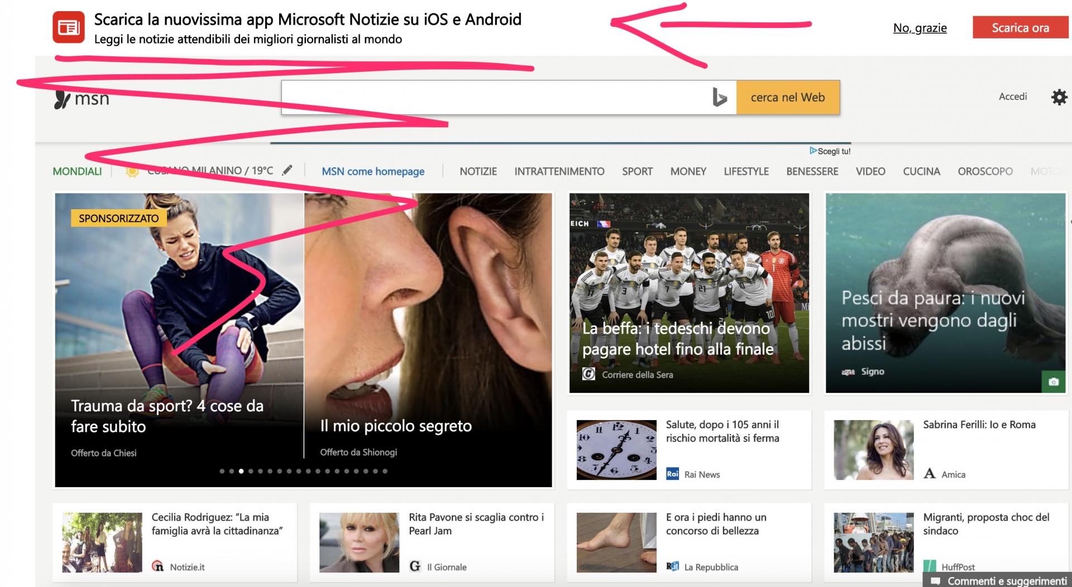The height and width of the screenshot is (587, 1072).
Task: Click 'No, grazie' to dismiss the banner
Action: pyautogui.click(x=920, y=28)
